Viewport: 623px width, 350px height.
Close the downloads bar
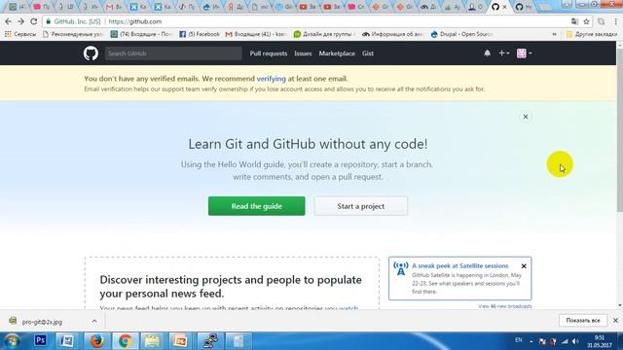615,320
